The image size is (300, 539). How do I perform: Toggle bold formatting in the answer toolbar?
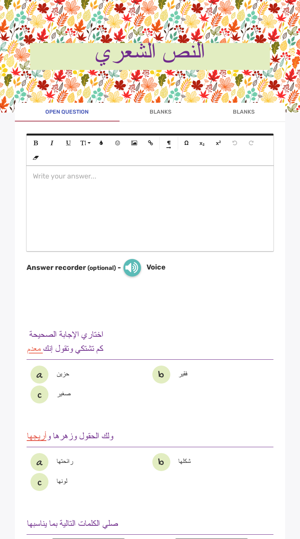[36, 143]
